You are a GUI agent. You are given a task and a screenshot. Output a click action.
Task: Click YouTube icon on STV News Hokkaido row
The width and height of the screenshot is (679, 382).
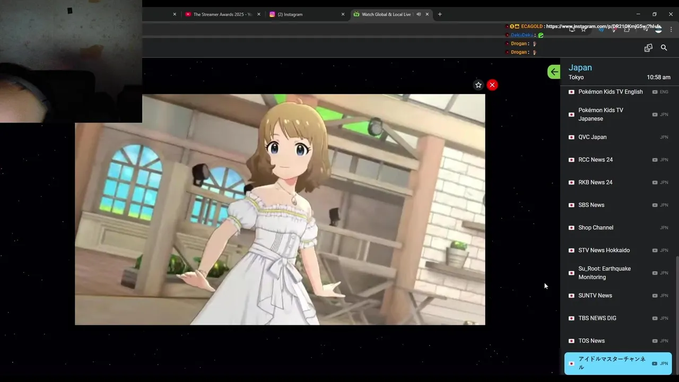655,250
